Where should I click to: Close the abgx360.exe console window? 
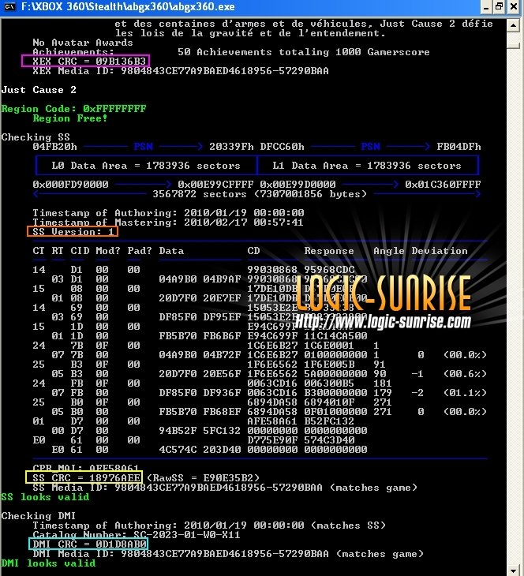tap(513, 7)
